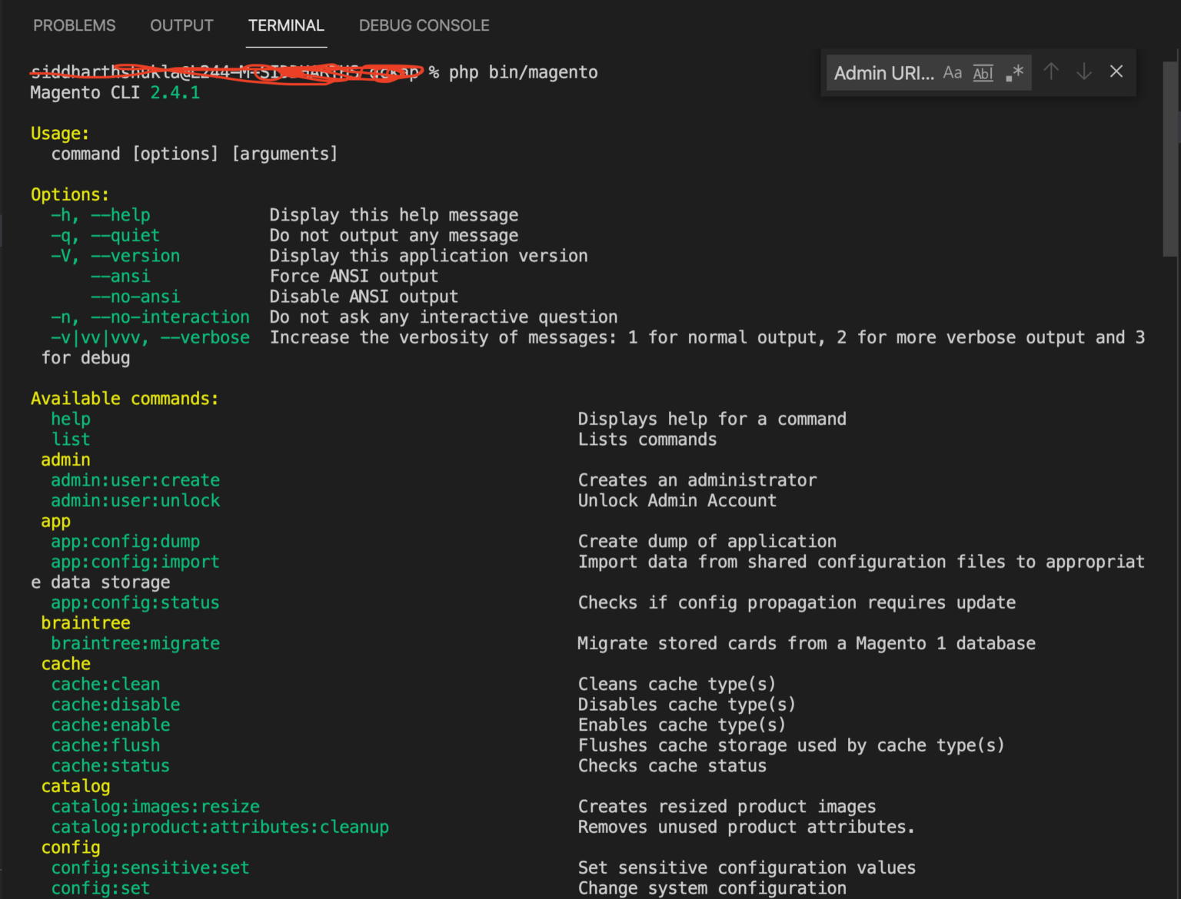Screen dimensions: 1181x899
Task: Click the 'admin:user:create' command
Action: [x=135, y=480]
